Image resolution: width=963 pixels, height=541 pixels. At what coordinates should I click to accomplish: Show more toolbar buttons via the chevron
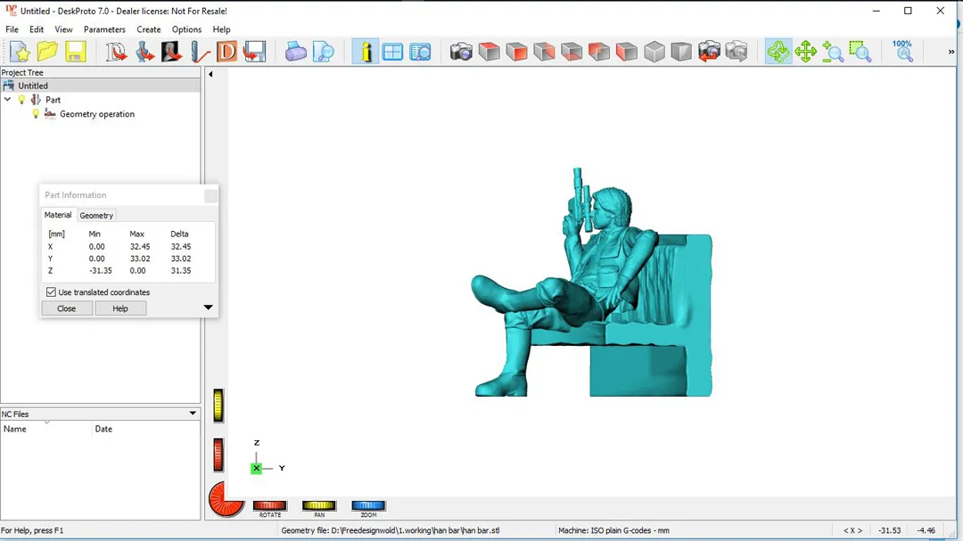click(x=951, y=52)
